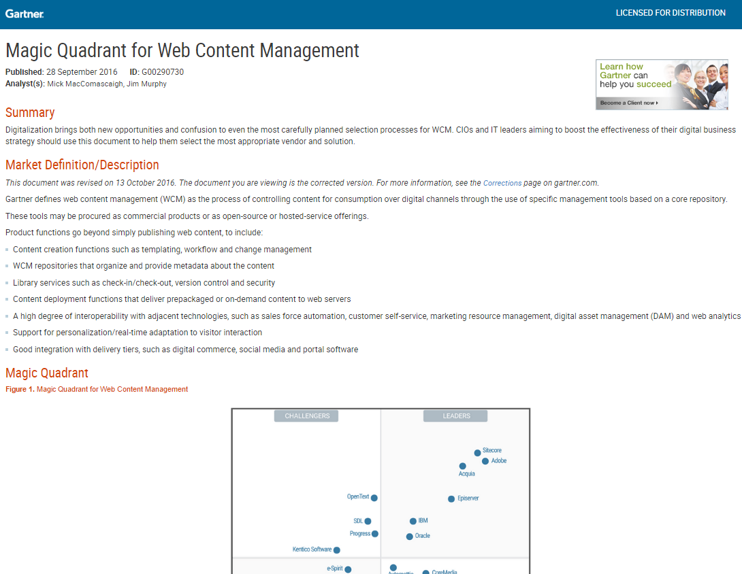This screenshot has width=742, height=574.
Task: Click bullet 'A high degree of interoperability'
Action: (376, 316)
